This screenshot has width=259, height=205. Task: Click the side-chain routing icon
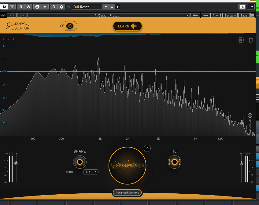[x=54, y=7]
